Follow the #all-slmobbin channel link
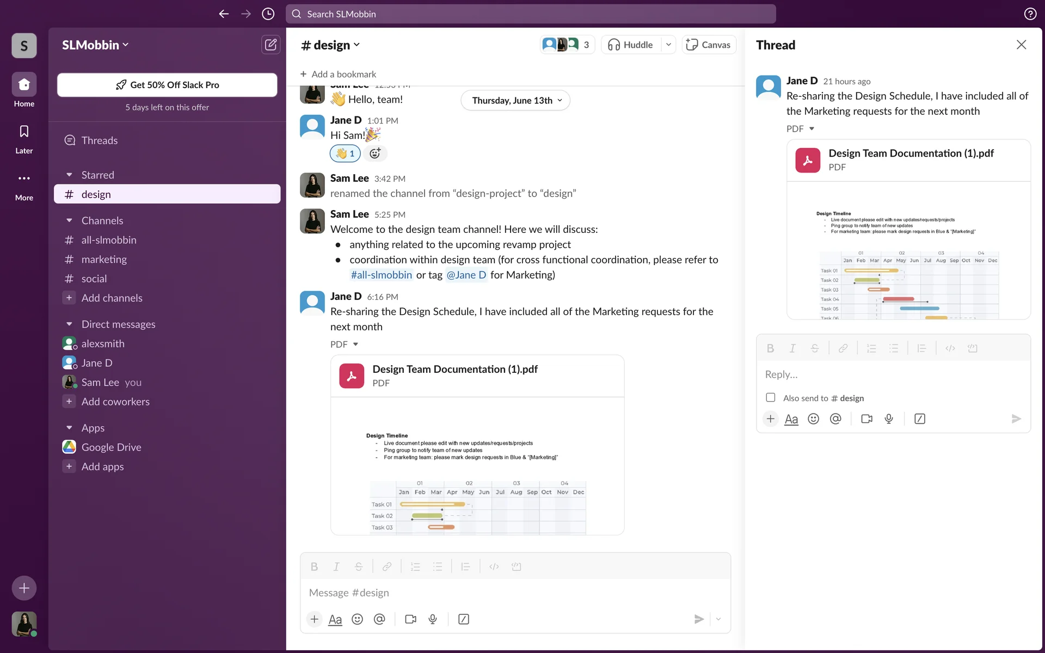This screenshot has width=1045, height=653. 381,275
